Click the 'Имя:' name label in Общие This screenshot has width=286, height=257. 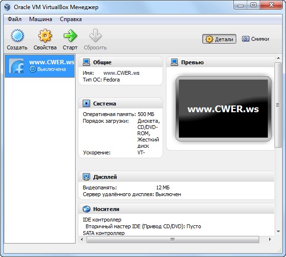[88, 73]
